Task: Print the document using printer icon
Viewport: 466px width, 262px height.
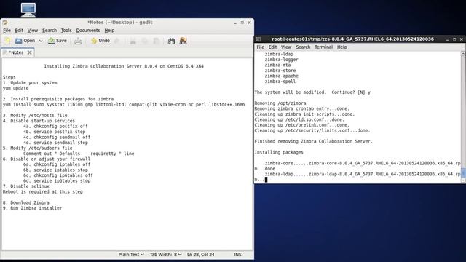Action: (78, 41)
